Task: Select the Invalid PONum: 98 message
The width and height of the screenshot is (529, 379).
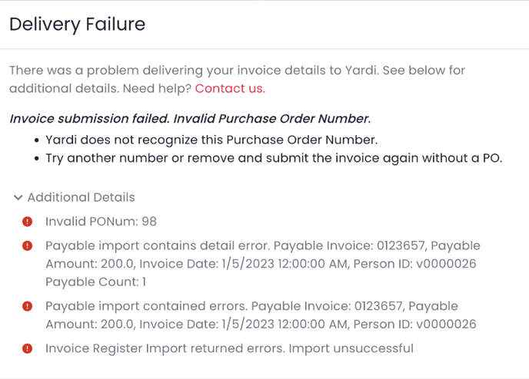Action: point(101,222)
